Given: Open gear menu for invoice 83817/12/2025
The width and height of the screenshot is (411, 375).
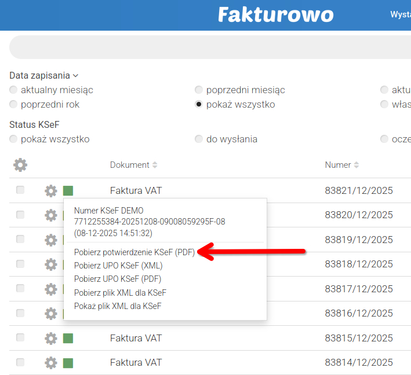Looking at the screenshot, I should pos(51,289).
